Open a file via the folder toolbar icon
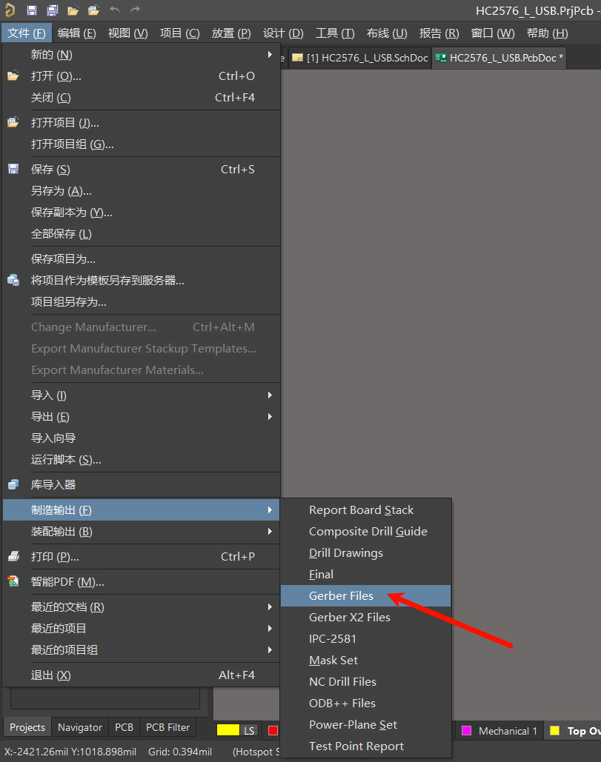The height and width of the screenshot is (762, 601). coord(73,10)
